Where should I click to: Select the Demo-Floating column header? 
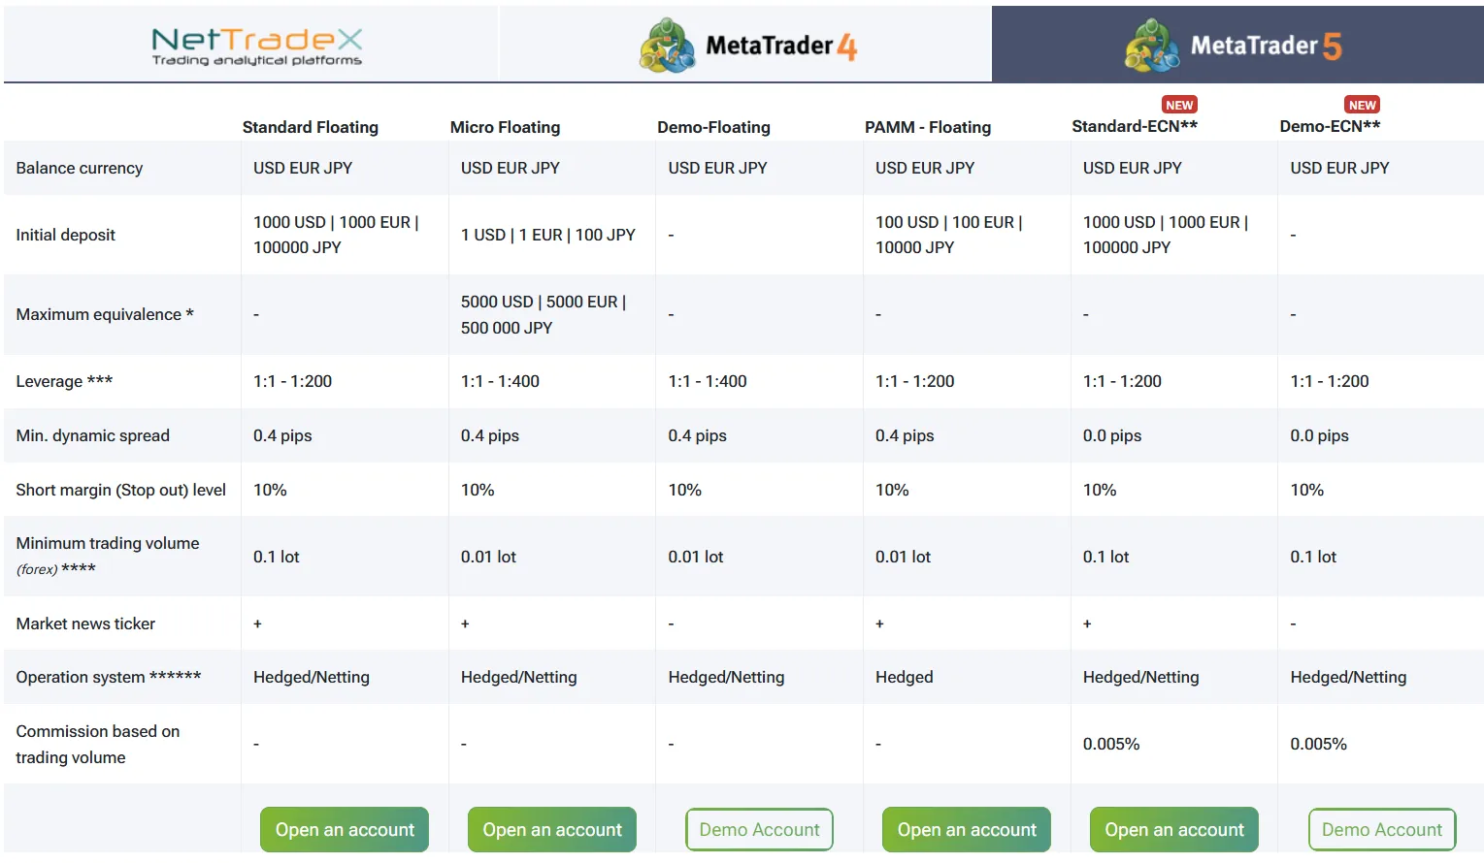[714, 127]
